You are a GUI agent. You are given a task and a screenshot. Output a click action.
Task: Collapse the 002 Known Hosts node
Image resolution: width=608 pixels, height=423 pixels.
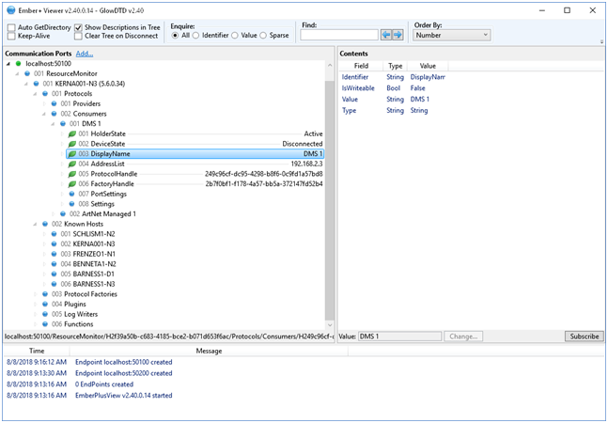tap(34, 224)
